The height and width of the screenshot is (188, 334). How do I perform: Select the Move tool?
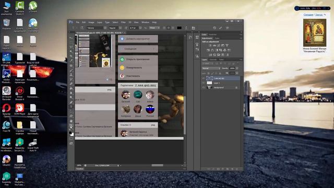coord(71,38)
